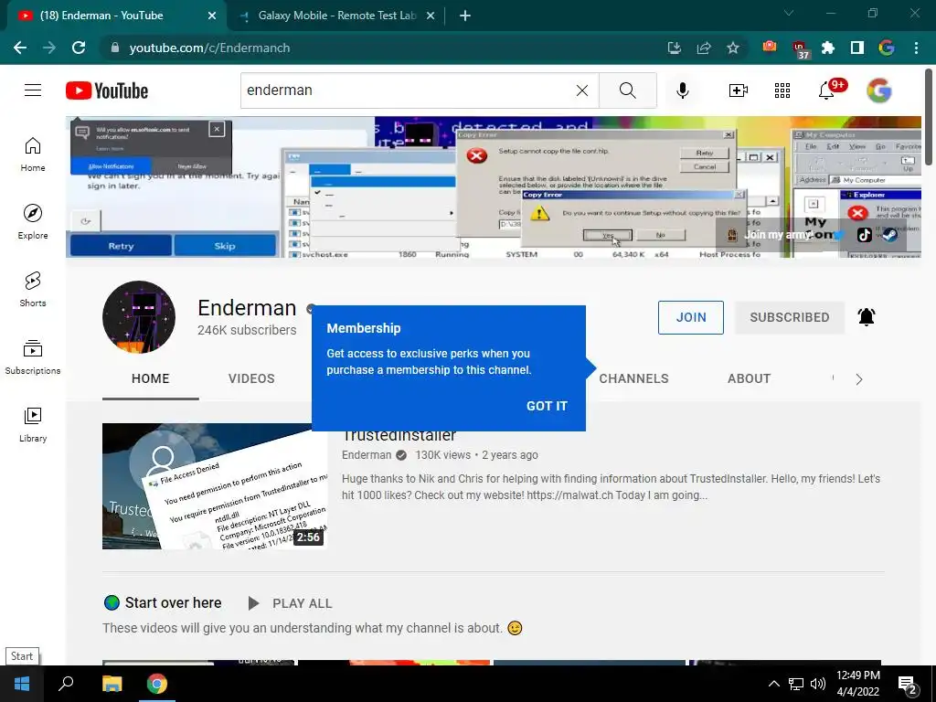The height and width of the screenshot is (702, 936).
Task: Click the Join my army banner link
Action: point(778,235)
